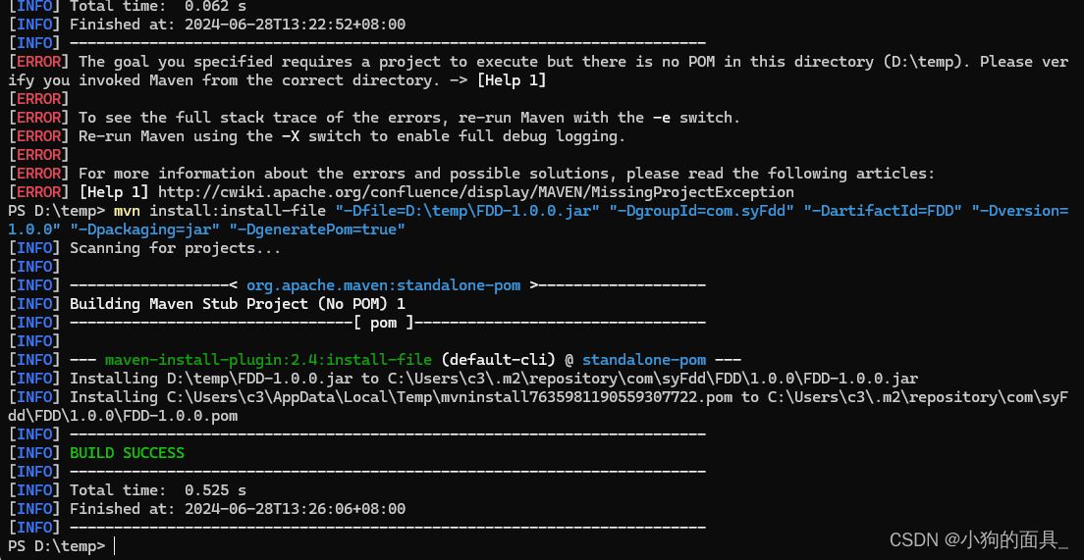Click the yellow mvn command word

coord(128,211)
